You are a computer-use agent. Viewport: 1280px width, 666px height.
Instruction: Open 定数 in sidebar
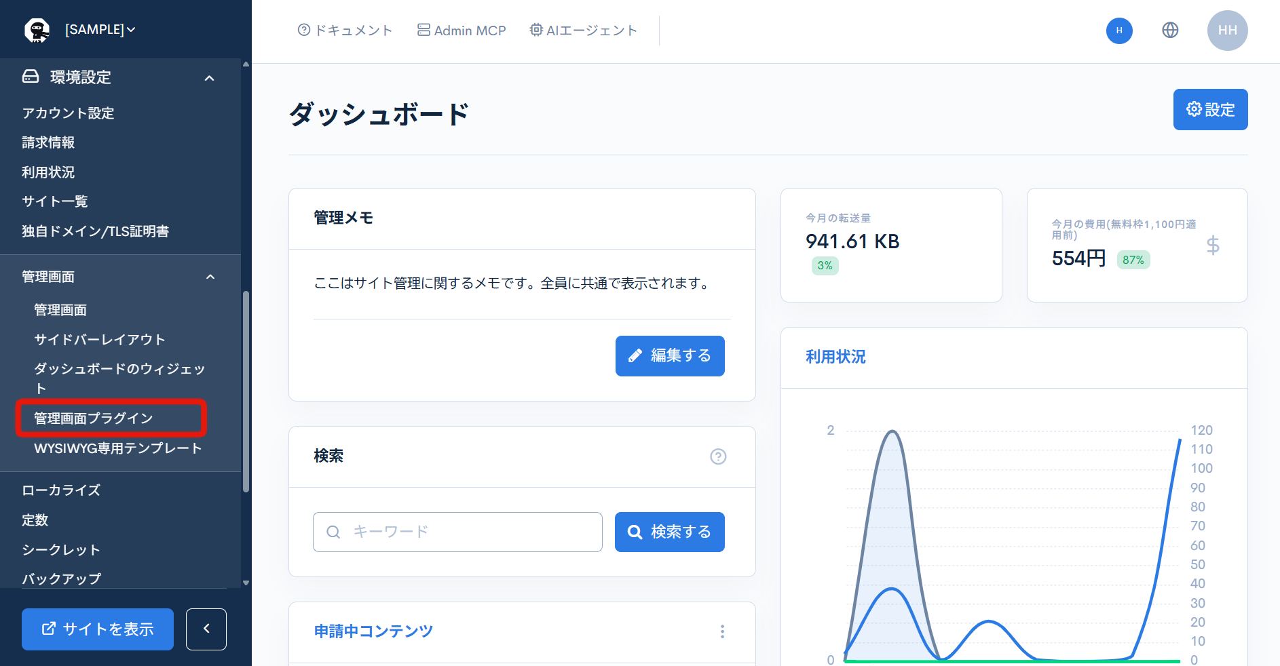coord(35,520)
